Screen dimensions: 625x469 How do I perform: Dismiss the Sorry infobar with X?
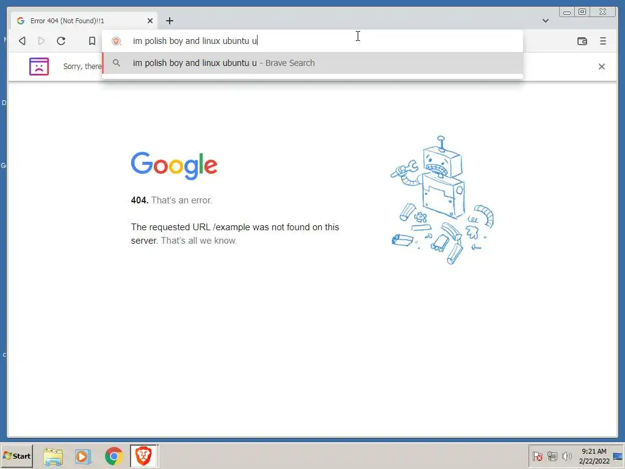pos(601,67)
